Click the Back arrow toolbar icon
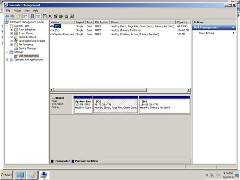The width and height of the screenshot is (240, 180). click(x=7, y=16)
